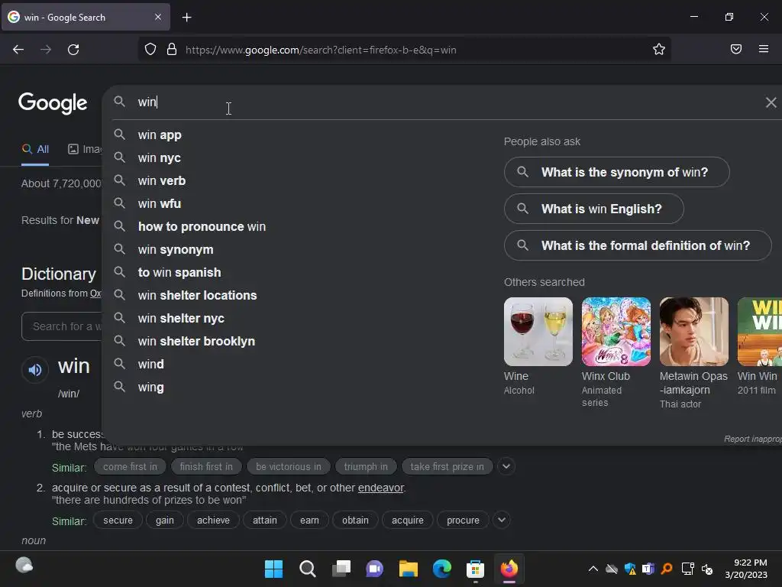Select the 'wing' suggestion

150,388
